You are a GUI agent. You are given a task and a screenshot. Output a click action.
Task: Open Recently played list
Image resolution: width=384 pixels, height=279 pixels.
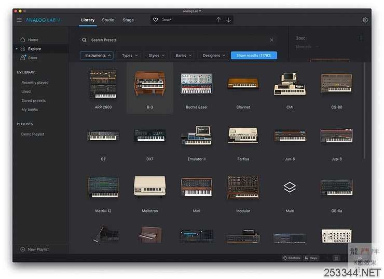tap(35, 83)
